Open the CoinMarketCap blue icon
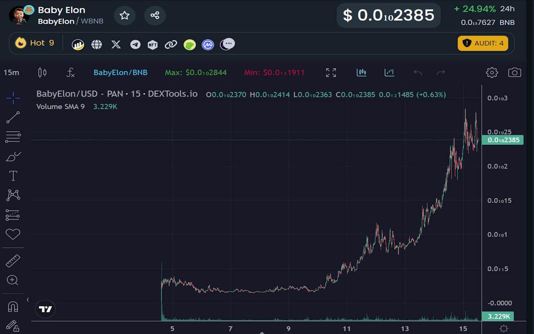 pos(208,45)
